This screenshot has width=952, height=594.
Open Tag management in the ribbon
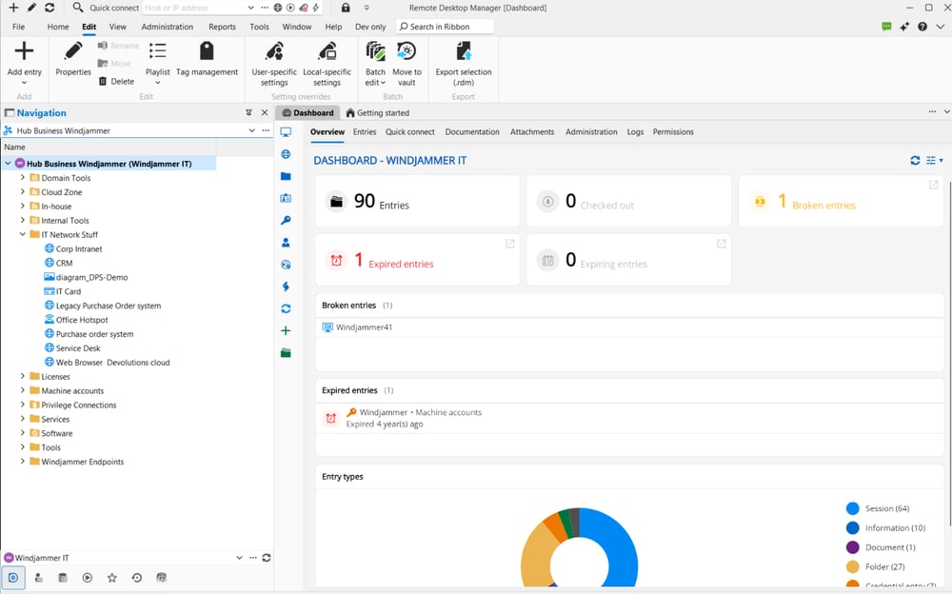pos(207,61)
